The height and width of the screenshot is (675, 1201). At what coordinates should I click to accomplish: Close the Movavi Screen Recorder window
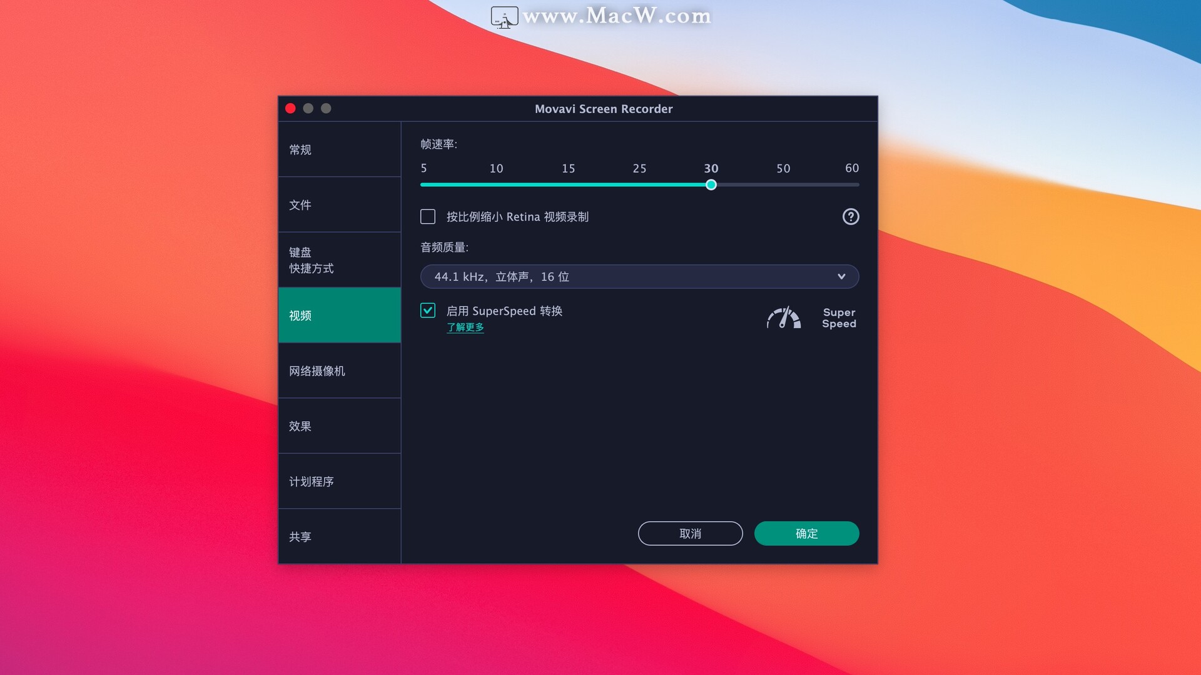290,108
